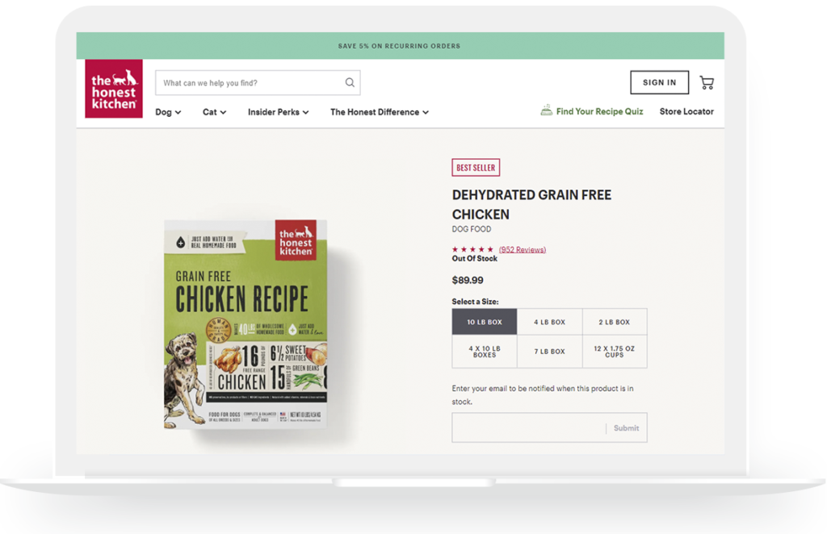Choose the 7 LB Box size
The width and height of the screenshot is (827, 534).
click(549, 352)
